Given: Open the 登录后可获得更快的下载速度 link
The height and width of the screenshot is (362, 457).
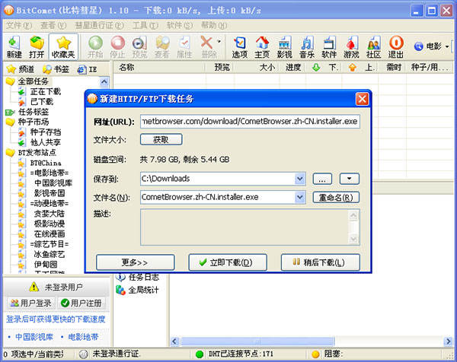Looking at the screenshot, I should (56, 319).
